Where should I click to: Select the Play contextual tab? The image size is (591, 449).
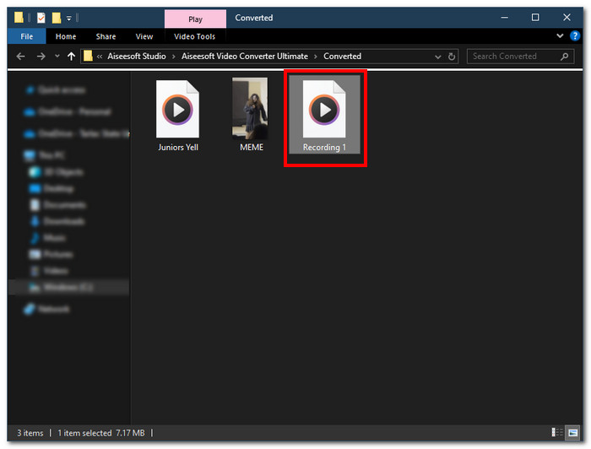point(195,19)
